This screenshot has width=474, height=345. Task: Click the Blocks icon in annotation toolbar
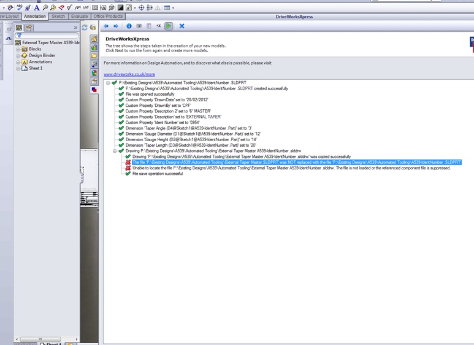(x=129, y=7)
